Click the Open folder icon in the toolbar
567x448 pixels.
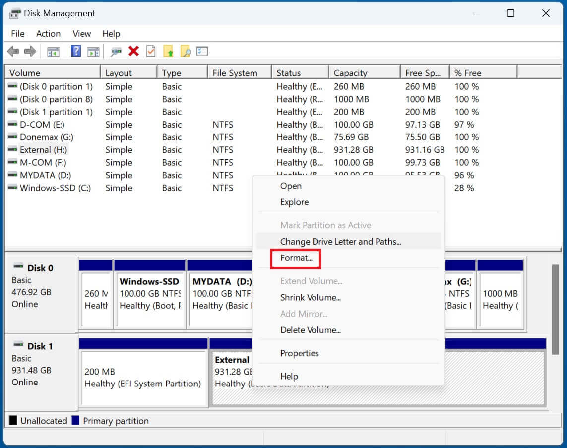(169, 51)
